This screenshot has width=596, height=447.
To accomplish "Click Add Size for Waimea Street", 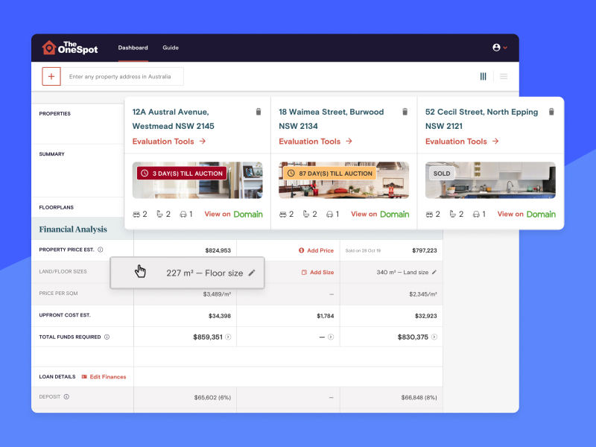I will [318, 272].
